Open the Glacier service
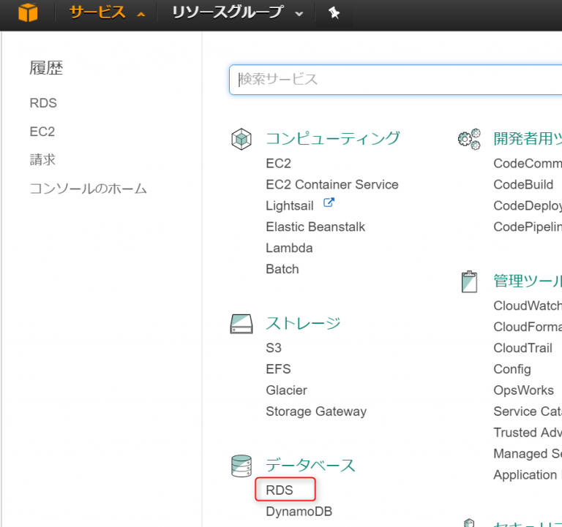 coord(286,390)
